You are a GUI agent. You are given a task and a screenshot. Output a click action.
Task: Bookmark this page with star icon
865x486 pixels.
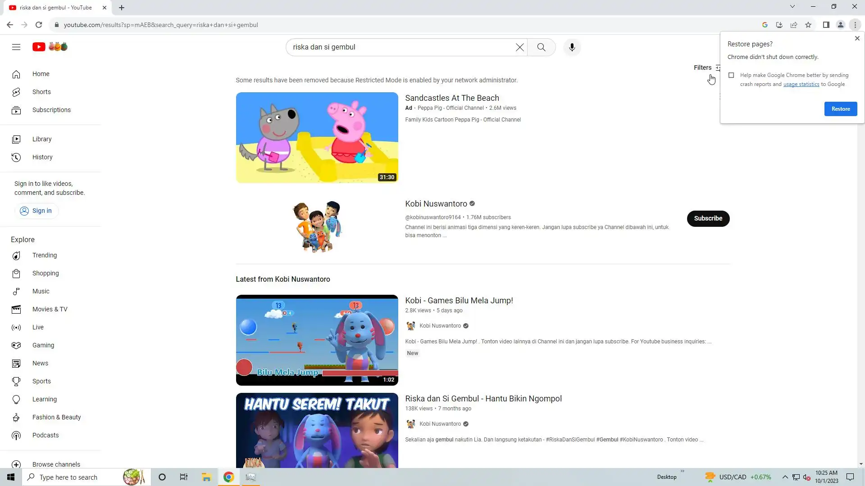coord(808,25)
